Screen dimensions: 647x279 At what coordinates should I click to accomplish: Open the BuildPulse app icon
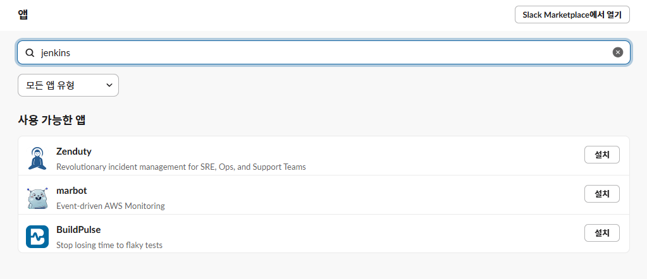37,237
